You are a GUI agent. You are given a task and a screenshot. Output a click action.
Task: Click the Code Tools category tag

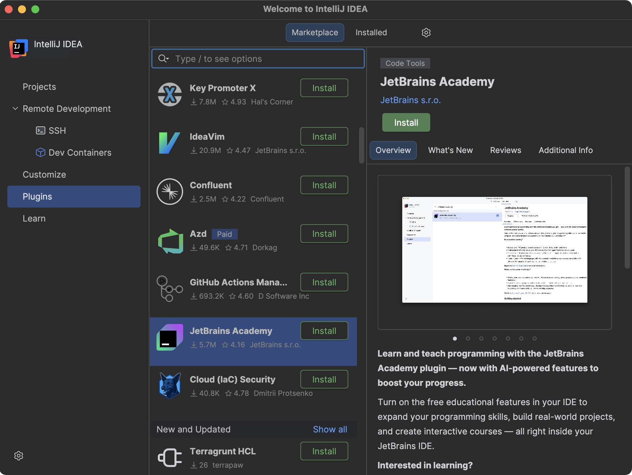click(x=405, y=63)
